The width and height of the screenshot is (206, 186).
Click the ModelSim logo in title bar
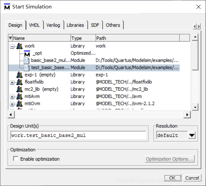(7, 7)
